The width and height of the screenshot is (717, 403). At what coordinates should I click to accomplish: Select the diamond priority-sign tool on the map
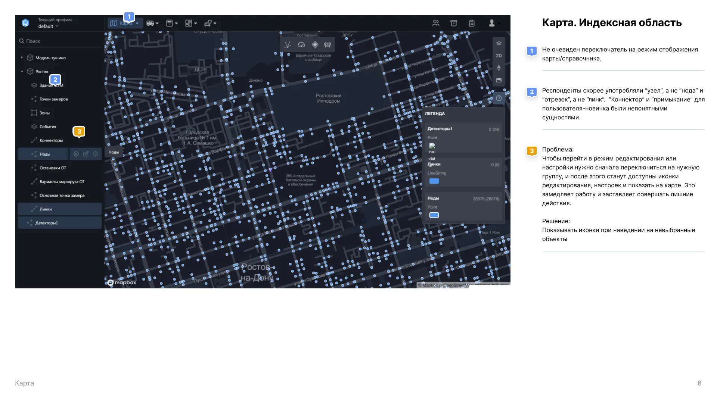[x=315, y=45]
